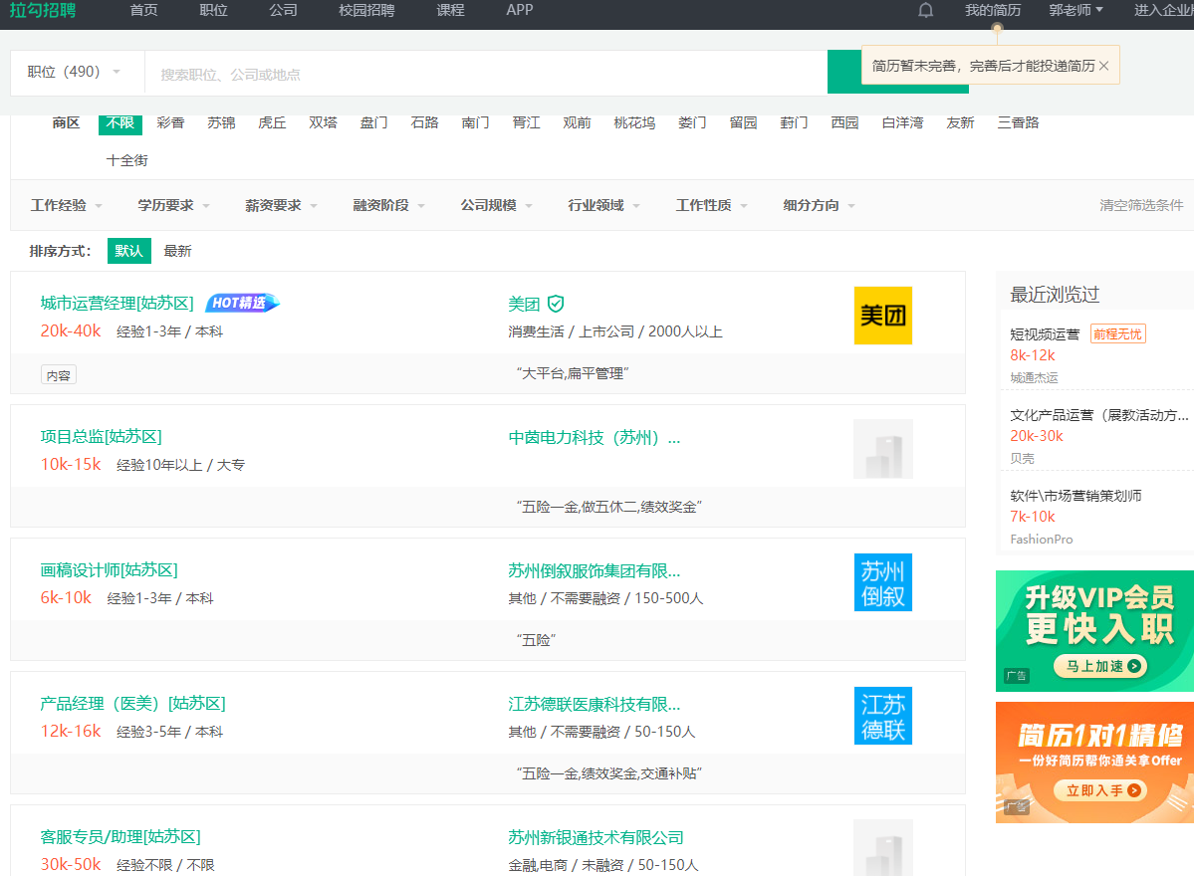Screen dimensions: 1194x876
Task: Click the 江苏德联 company logo
Action: (x=882, y=716)
